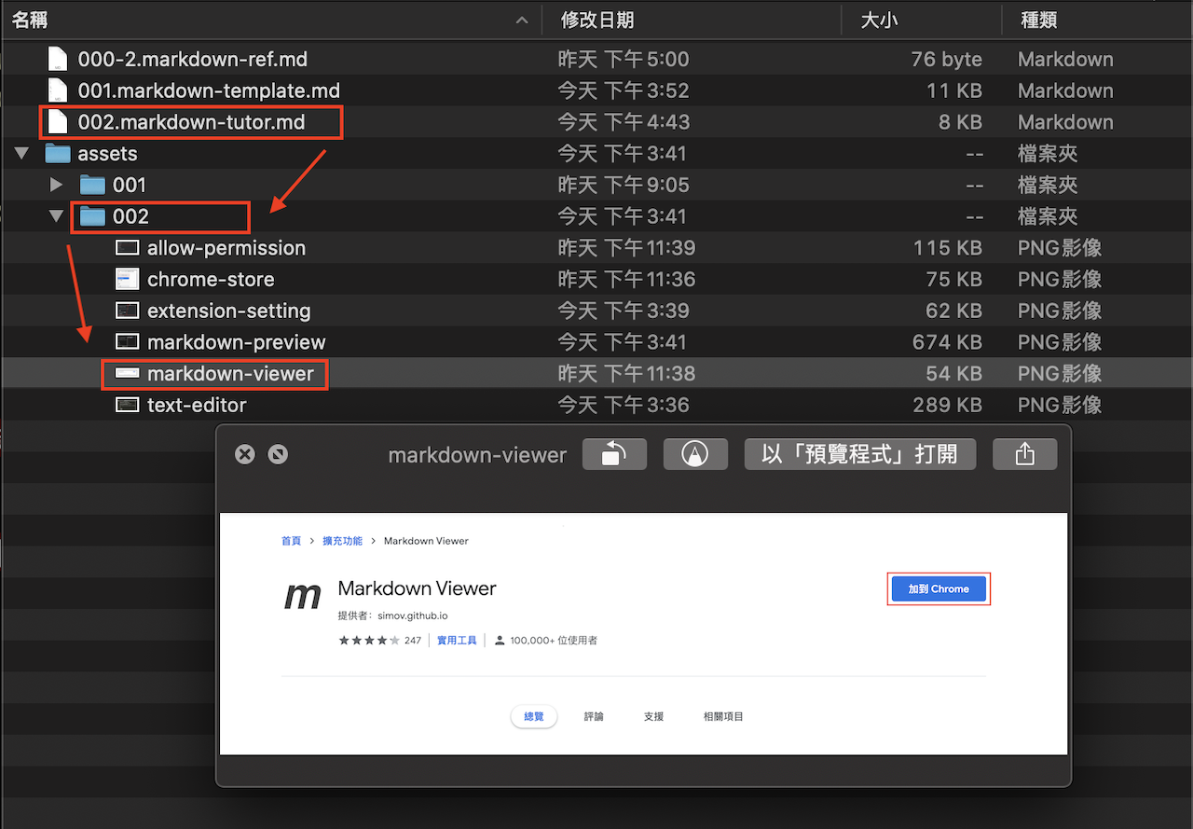Click the allow-permission image icon
The image size is (1193, 829).
pyautogui.click(x=127, y=248)
